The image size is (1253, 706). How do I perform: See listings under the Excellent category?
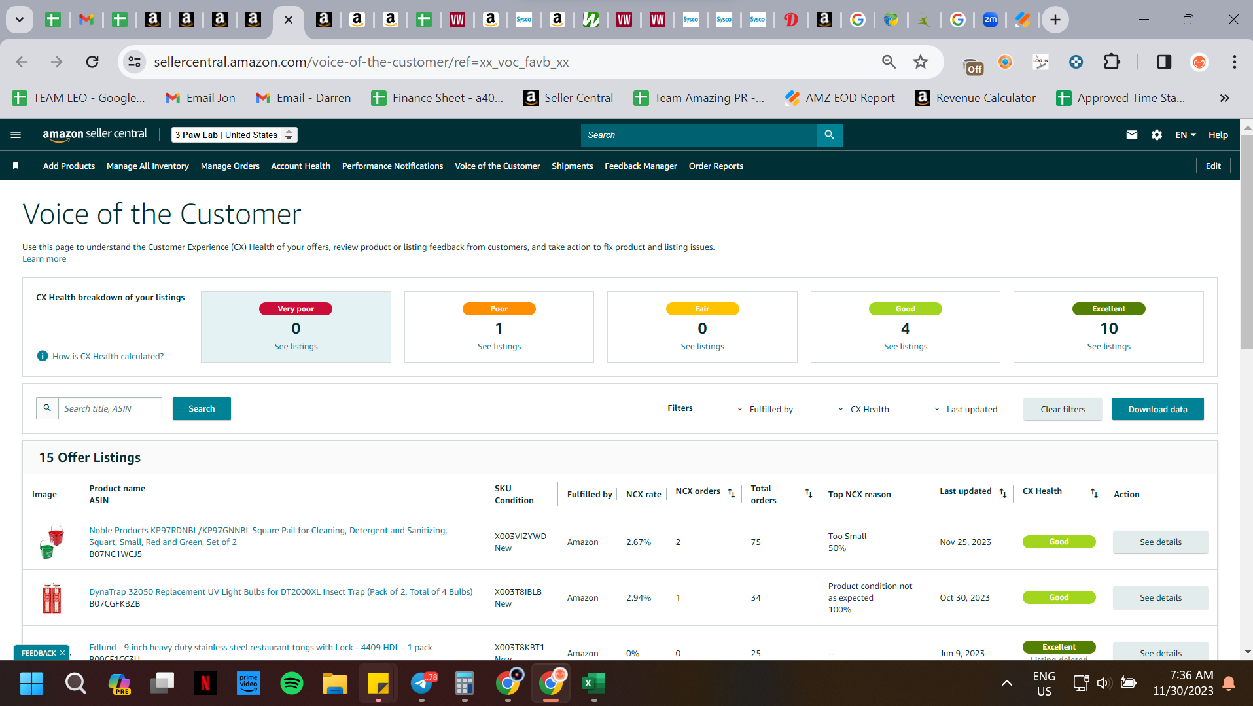pyautogui.click(x=1108, y=346)
